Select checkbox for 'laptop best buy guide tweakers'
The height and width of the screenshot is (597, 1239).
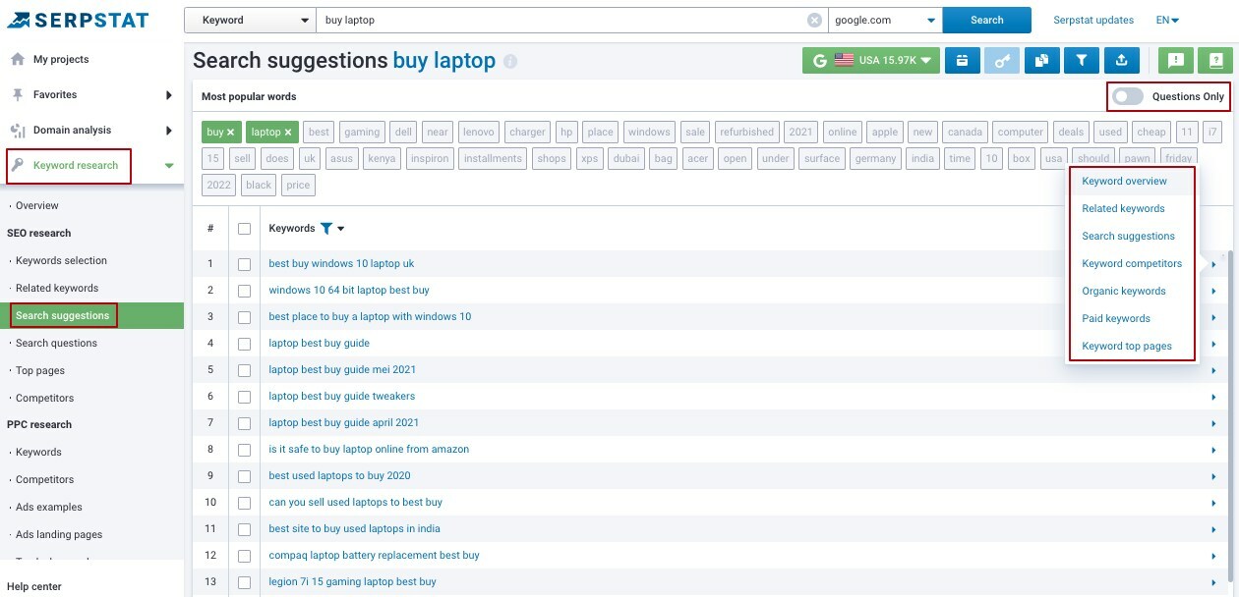click(244, 397)
